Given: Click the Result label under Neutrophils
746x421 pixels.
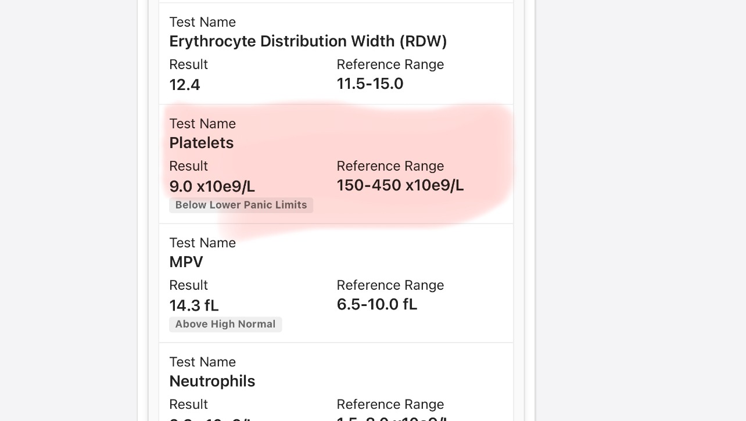Looking at the screenshot, I should (188, 404).
